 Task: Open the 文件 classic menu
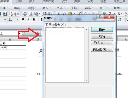click(x=4, y=8)
